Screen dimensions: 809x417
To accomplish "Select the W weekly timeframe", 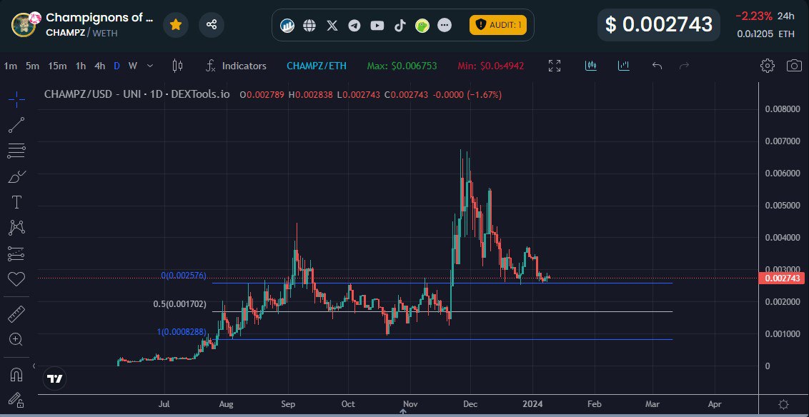I will click(x=133, y=66).
